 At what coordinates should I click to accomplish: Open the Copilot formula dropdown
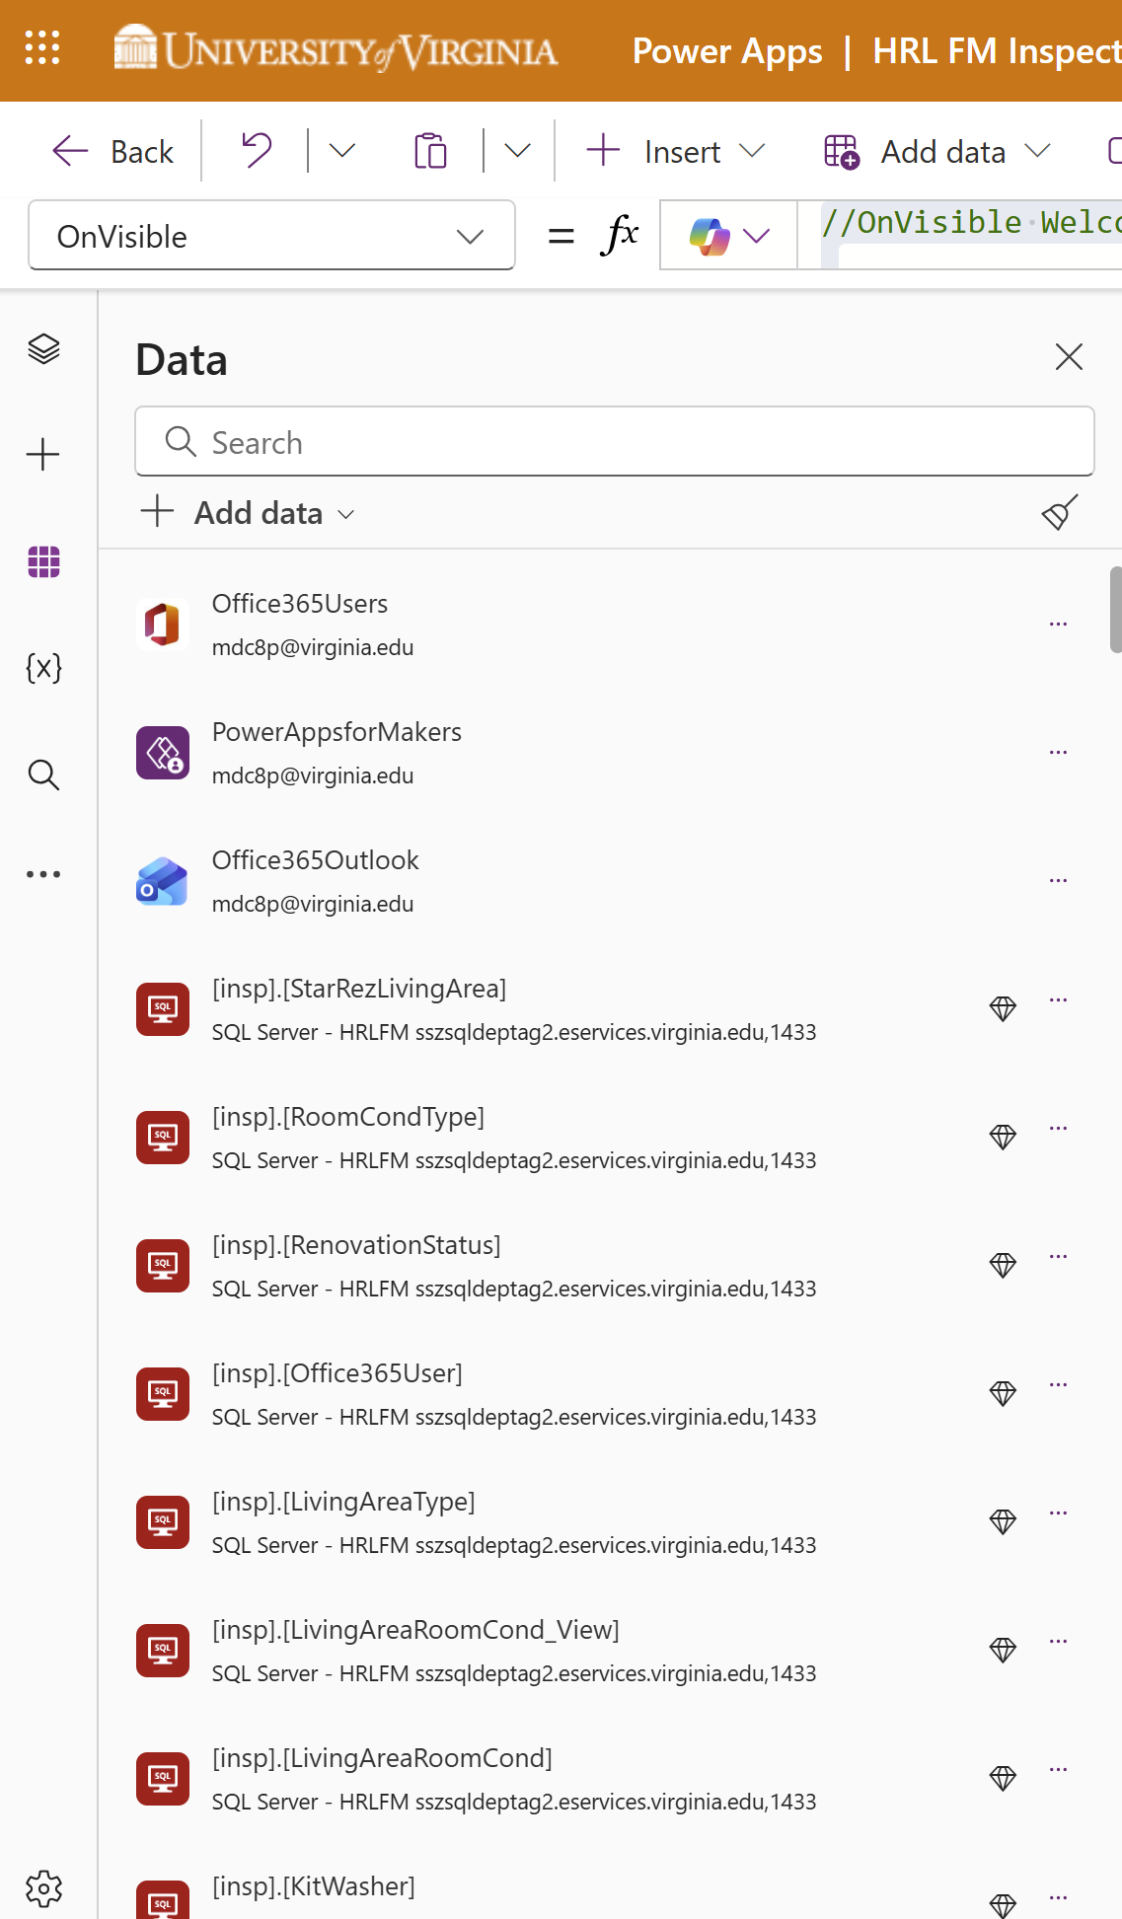click(728, 236)
